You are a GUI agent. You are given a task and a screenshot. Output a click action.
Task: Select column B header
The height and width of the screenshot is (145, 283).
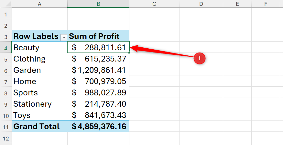point(98,4)
